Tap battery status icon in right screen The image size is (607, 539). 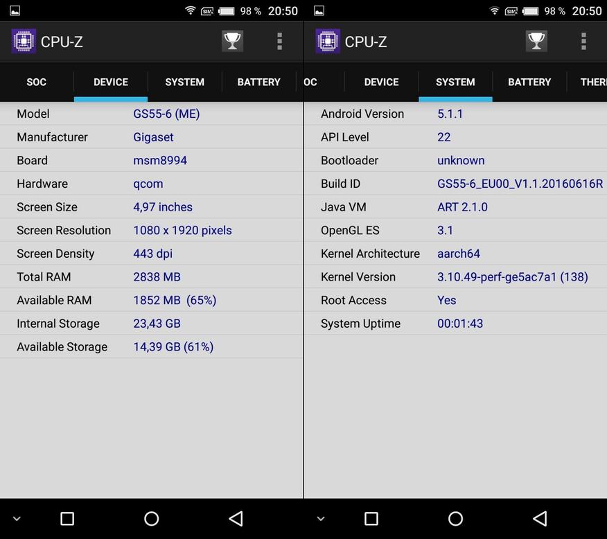pos(531,11)
